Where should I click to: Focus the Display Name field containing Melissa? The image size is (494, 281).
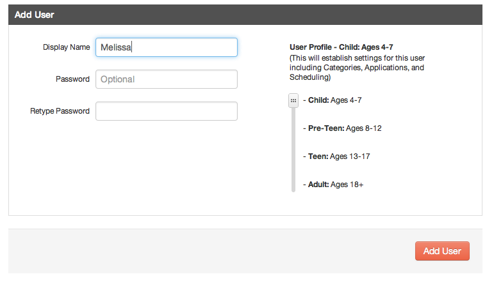point(167,47)
